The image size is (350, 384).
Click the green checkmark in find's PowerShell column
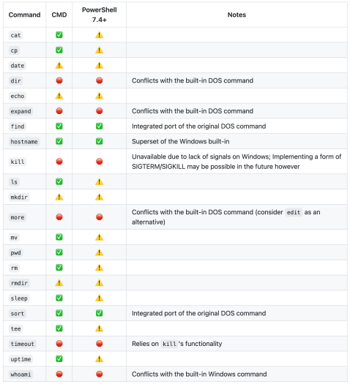pos(100,126)
